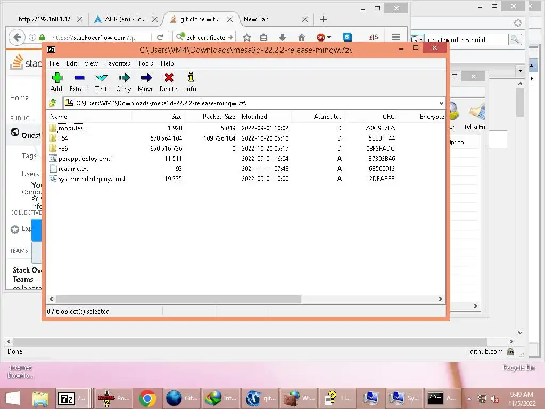This screenshot has width=545, height=409.
Task: Click the volume icon in system tray
Action: click(494, 399)
